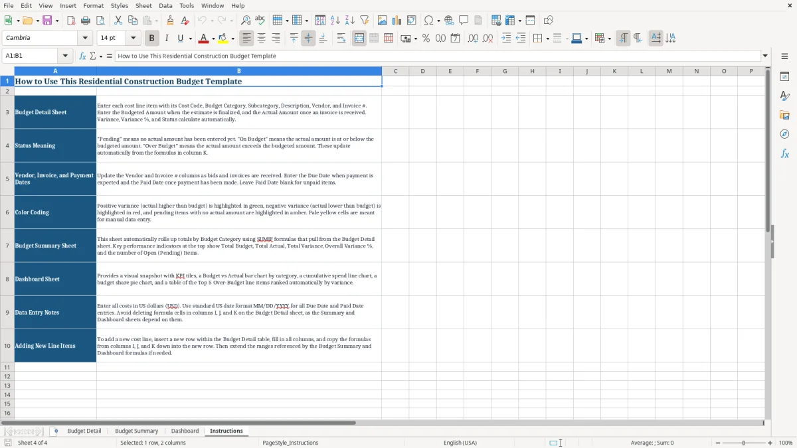The height and width of the screenshot is (448, 797).
Task: Insert a comment
Action: tap(464, 21)
